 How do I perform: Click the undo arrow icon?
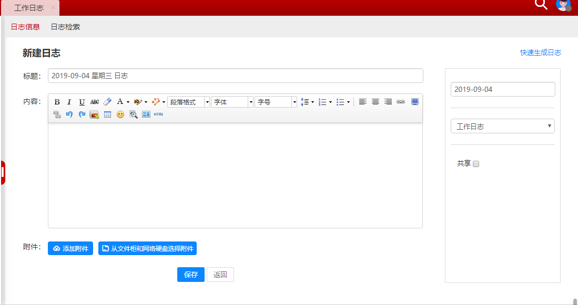coord(69,114)
